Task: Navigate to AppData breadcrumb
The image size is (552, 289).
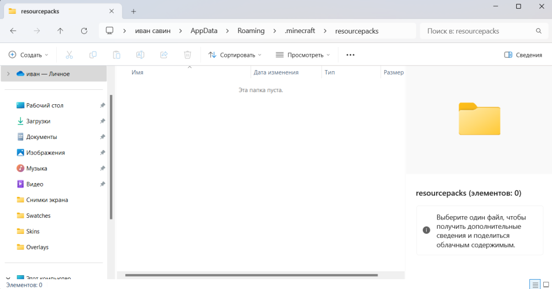Action: pyautogui.click(x=204, y=31)
